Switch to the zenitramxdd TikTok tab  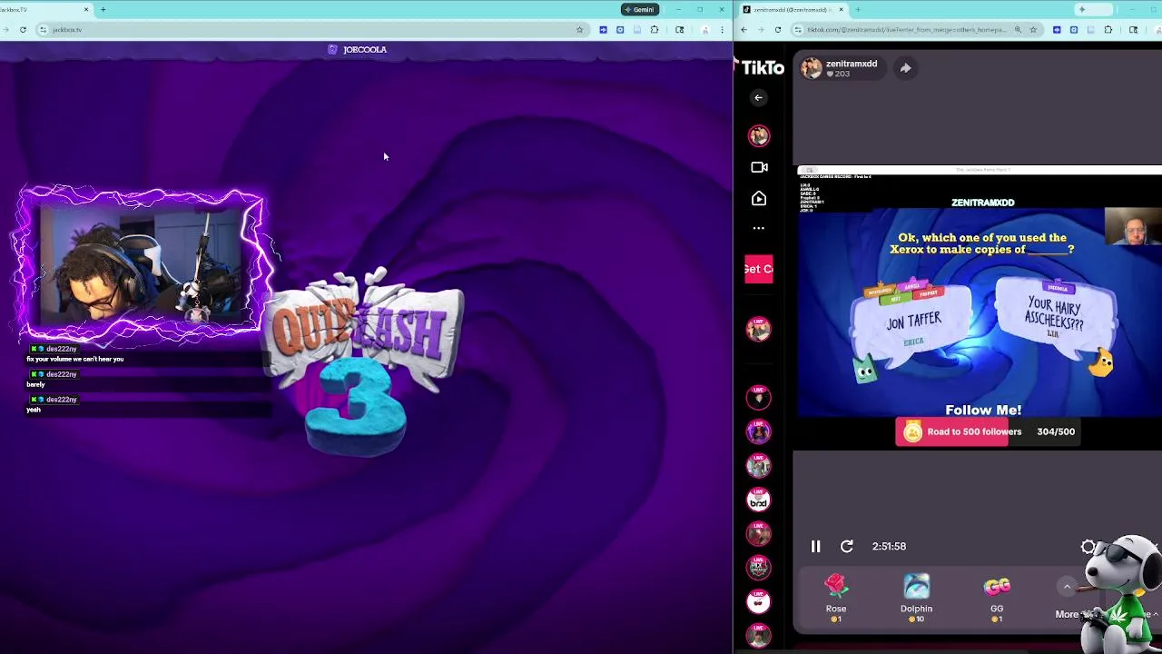[790, 9]
